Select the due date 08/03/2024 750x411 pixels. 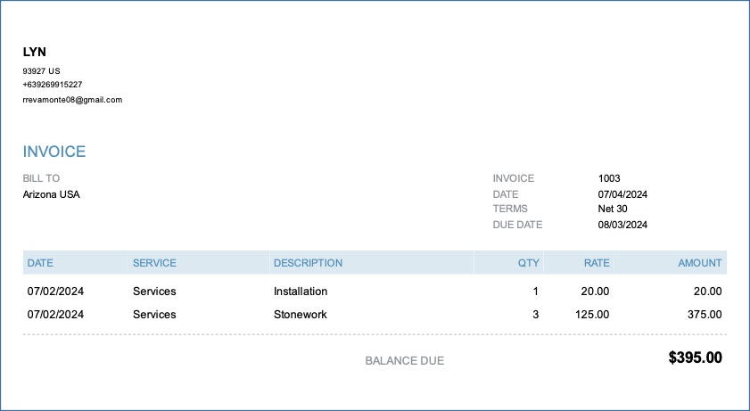pos(622,225)
